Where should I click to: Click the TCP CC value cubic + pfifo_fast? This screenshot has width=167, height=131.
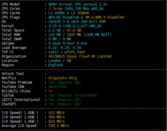point(67,52)
